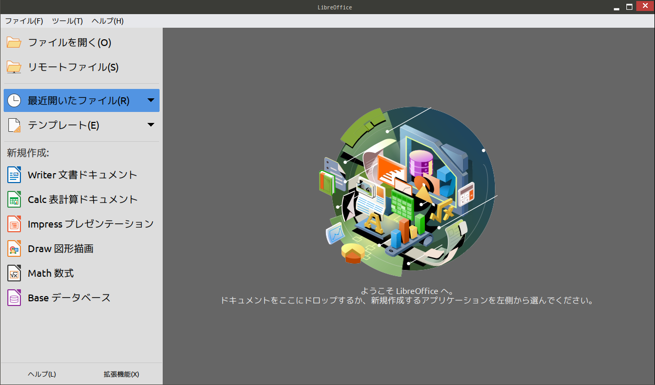The image size is (655, 385).
Task: Open the ツール(T) menu
Action: [67, 21]
